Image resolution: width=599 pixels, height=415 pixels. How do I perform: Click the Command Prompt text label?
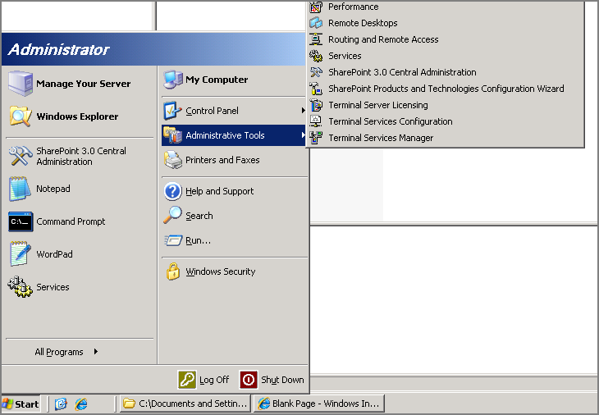71,221
